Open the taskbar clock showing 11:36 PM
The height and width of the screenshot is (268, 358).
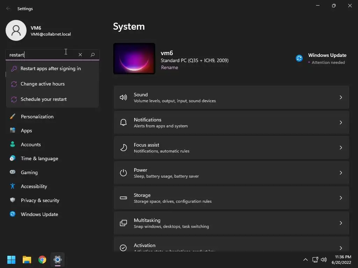tap(341, 260)
